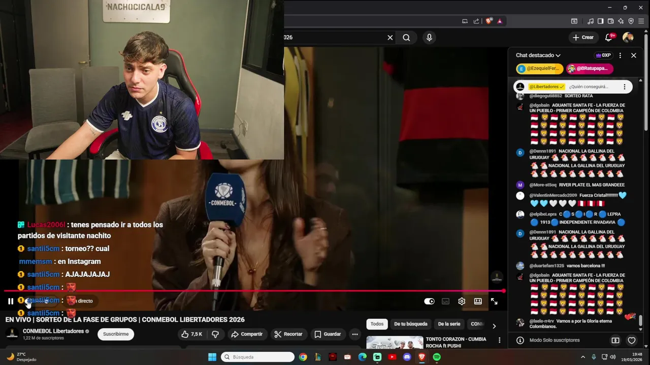Open more actions ellipsis under video
The image size is (650, 365).
(x=355, y=334)
